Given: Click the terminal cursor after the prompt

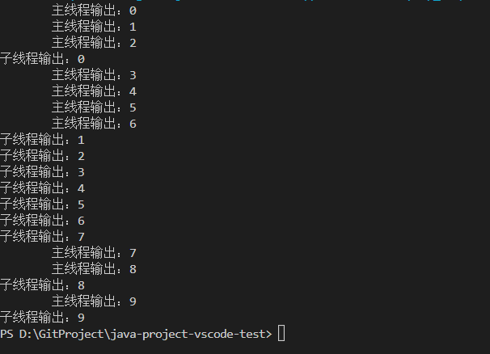Looking at the screenshot, I should point(281,334).
